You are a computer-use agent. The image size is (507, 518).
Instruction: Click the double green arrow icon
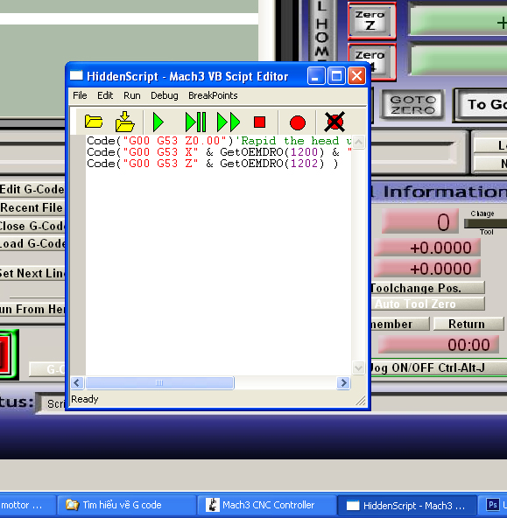click(x=229, y=122)
